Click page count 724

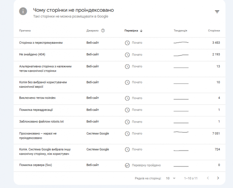coord(217,149)
